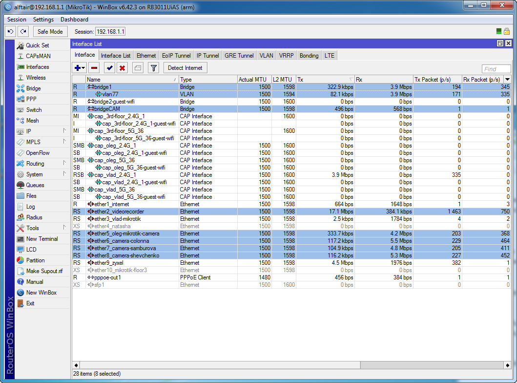Select the ether9_zyxel row

tap(291, 263)
